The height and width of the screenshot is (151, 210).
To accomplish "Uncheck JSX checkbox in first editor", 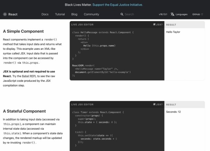I will 154,24.
